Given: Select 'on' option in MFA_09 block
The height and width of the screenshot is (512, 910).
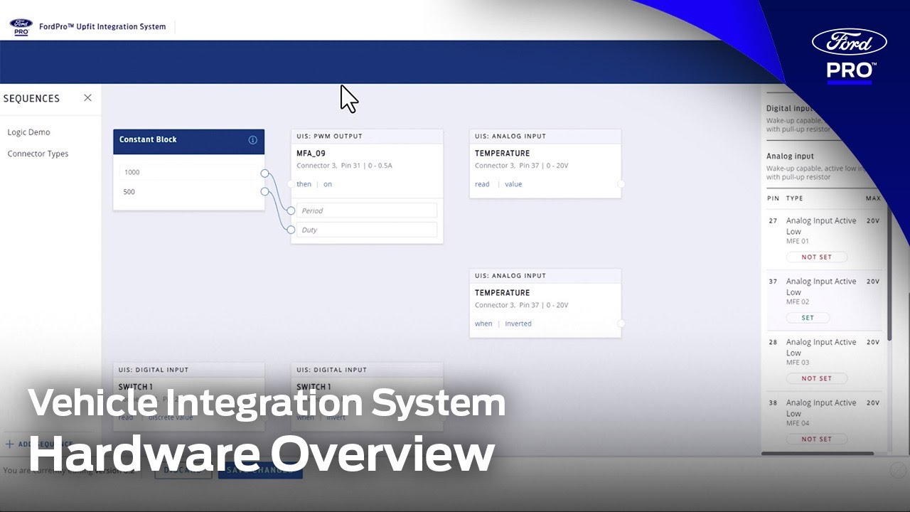Looking at the screenshot, I should (328, 184).
